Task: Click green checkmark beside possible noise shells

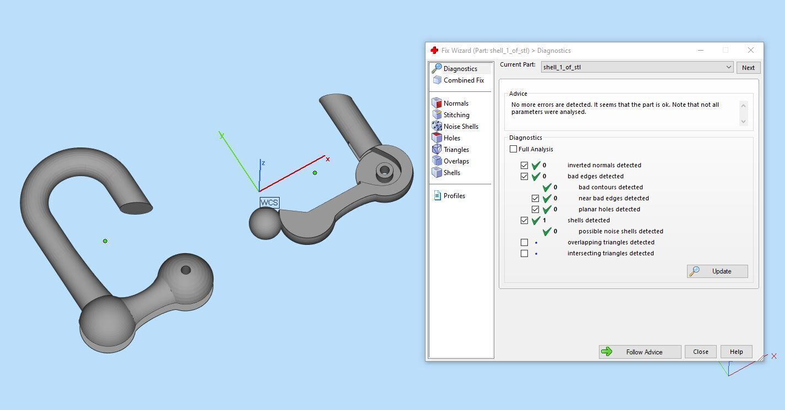Action: (x=547, y=231)
